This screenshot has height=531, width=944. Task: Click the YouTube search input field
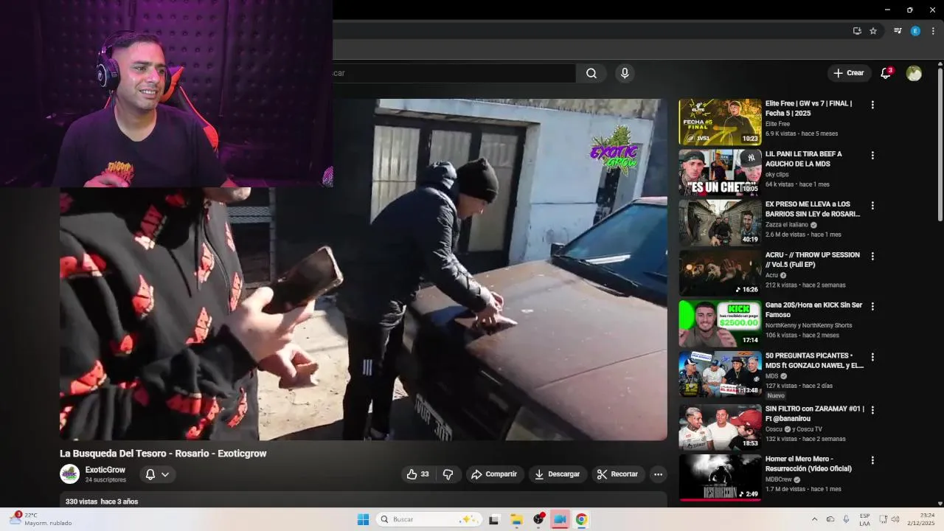coord(454,73)
